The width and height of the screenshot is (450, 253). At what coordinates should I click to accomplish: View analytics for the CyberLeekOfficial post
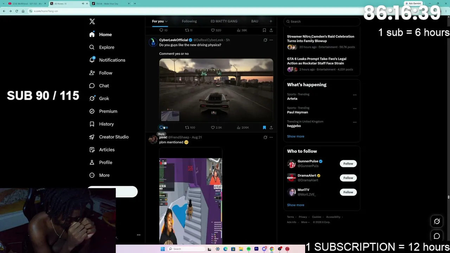tap(243, 128)
